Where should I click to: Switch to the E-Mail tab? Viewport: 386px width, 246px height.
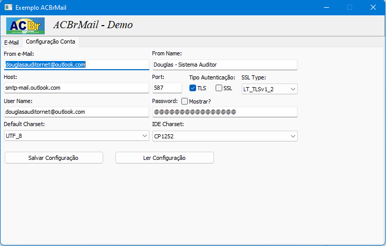coord(11,42)
